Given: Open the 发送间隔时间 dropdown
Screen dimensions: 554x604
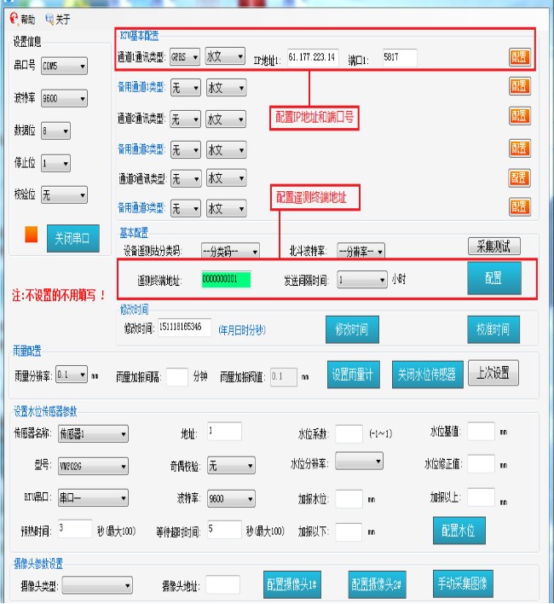Looking at the screenshot, I should [362, 279].
